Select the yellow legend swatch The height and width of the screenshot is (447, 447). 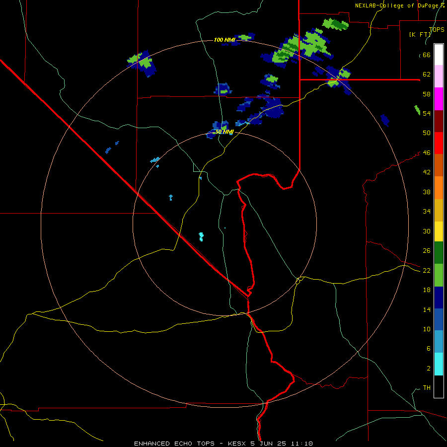(439, 231)
